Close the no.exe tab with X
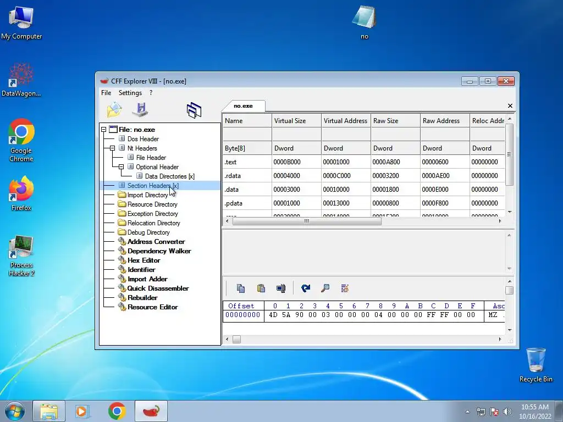Viewport: 563px width, 422px height. tap(510, 106)
